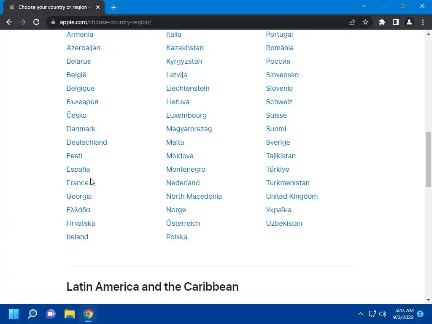Select Kazakhstan link
Viewport: 432px width, 324px height.
pos(185,48)
